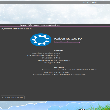
Task: Select KDE Frameworks Version value 5.74.0
Action: [x=57, y=56]
